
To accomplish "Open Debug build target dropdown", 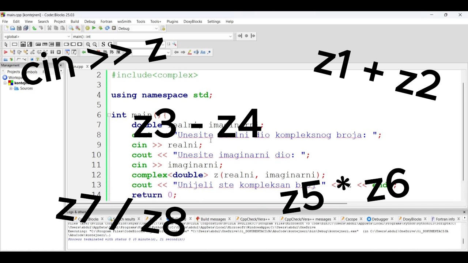I will pos(138,28).
